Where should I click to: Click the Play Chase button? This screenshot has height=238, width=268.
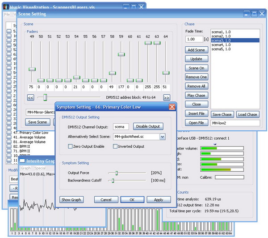[197, 95]
